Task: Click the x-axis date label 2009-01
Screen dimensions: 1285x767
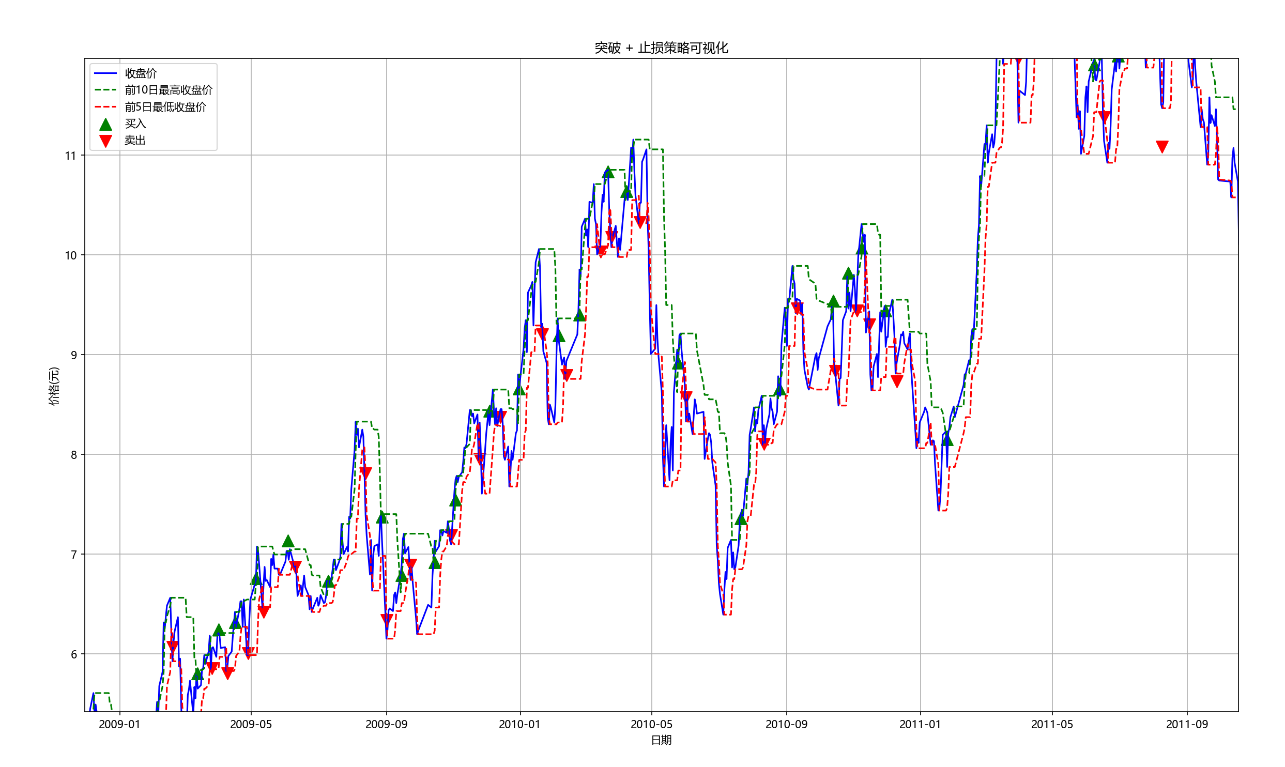Action: (x=119, y=724)
